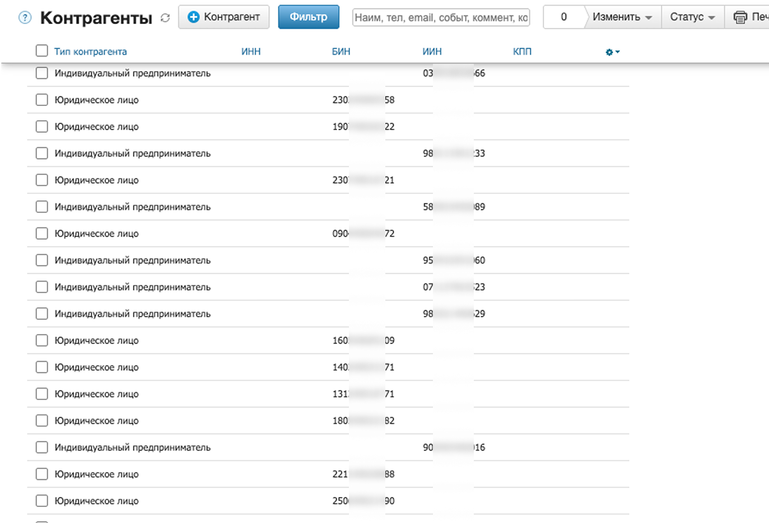Click the selected count box showing 0

click(563, 17)
